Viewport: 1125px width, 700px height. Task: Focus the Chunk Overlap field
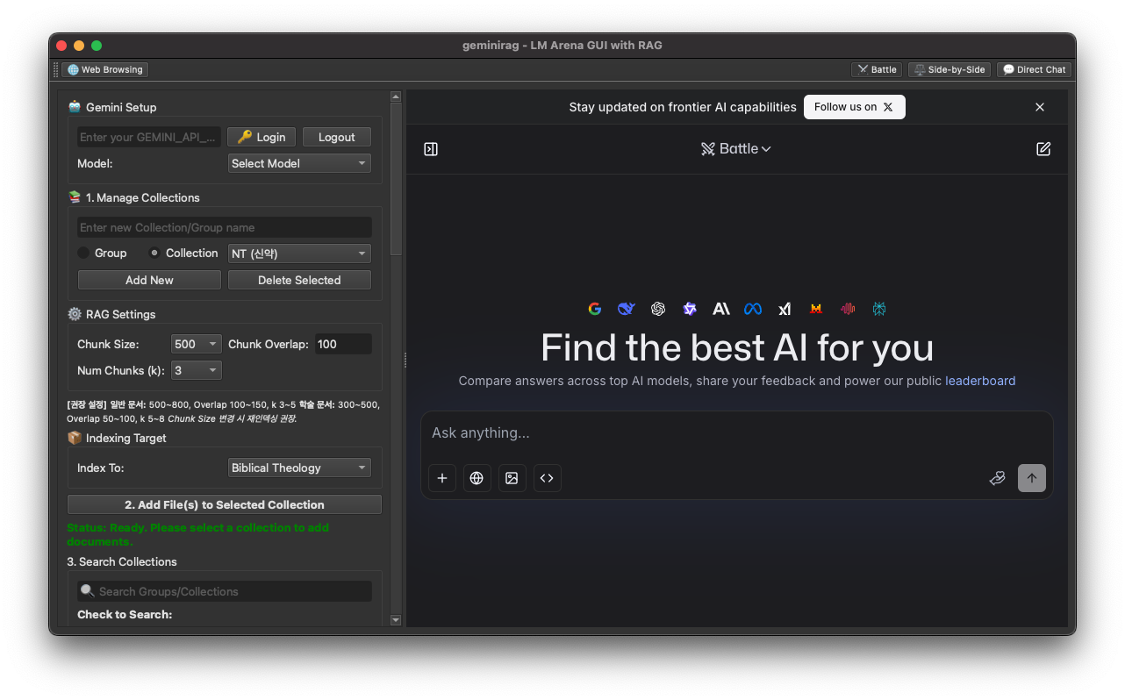point(343,344)
